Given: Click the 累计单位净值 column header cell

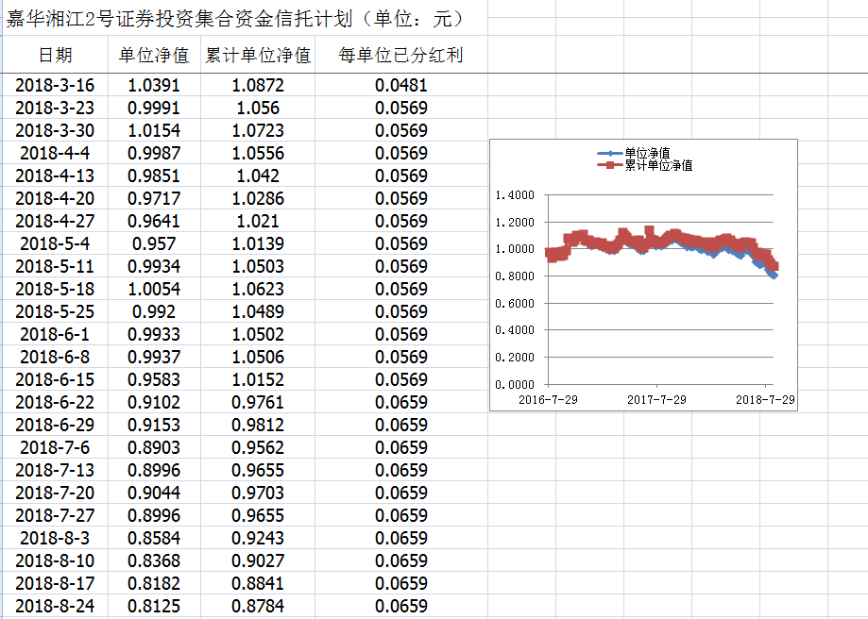Looking at the screenshot, I should (258, 55).
